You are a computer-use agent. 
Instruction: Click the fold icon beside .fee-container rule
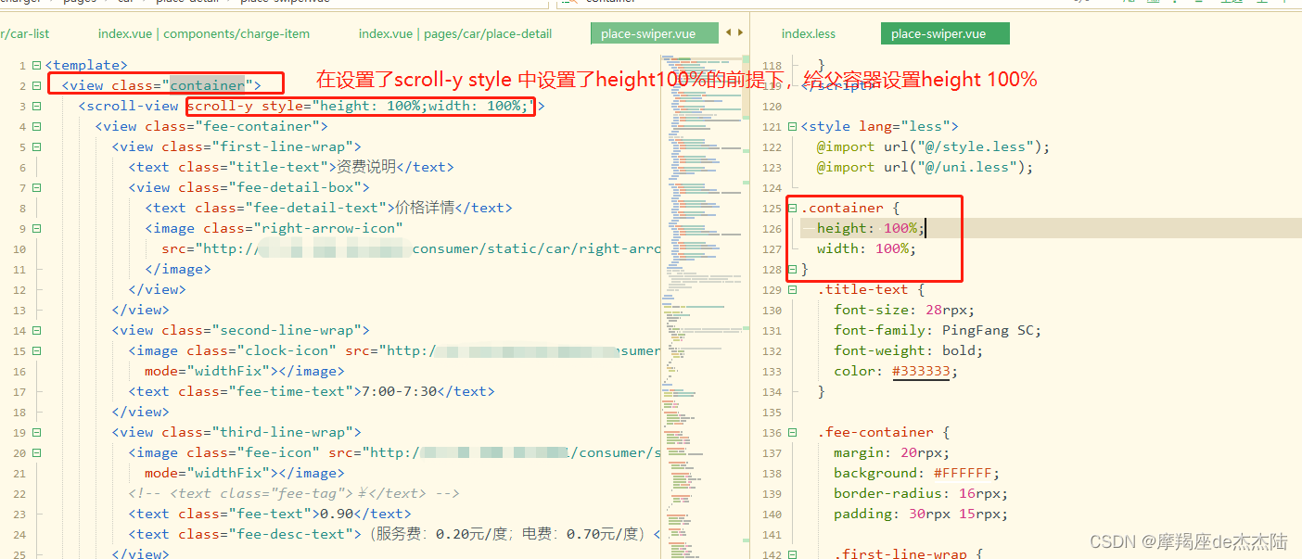click(x=792, y=431)
